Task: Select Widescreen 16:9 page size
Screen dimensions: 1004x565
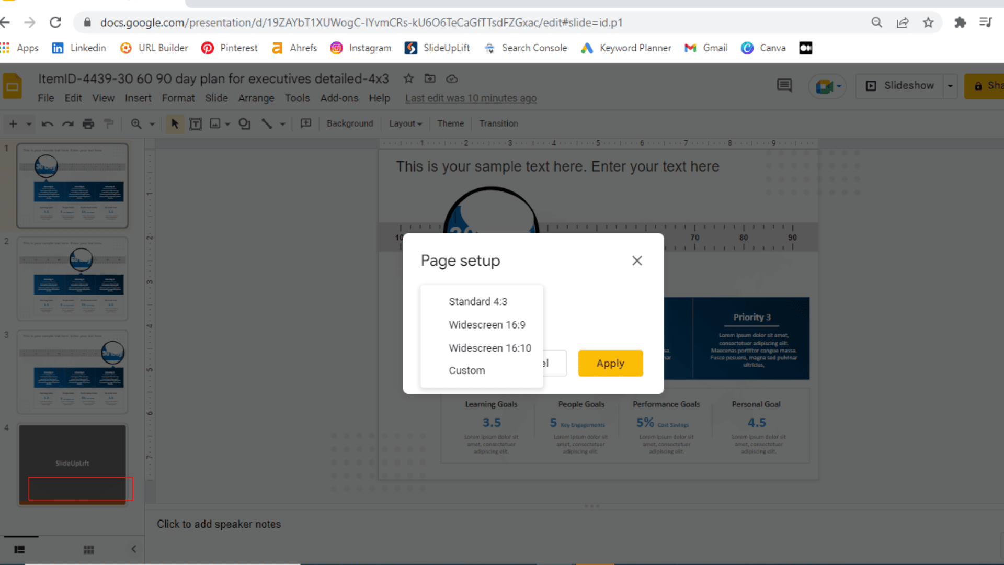Action: coord(487,325)
